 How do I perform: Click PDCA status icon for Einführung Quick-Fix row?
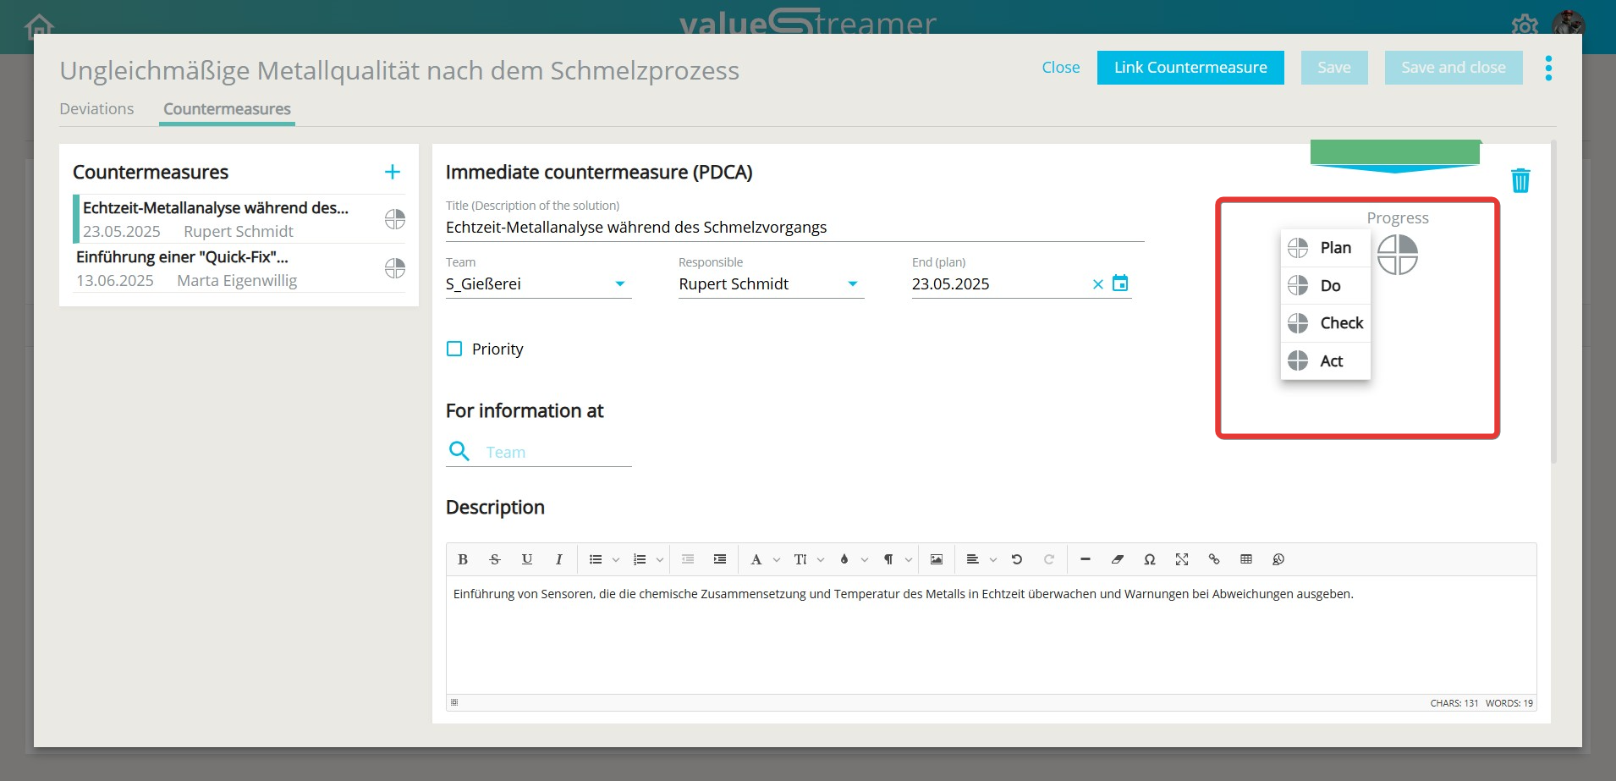tap(395, 268)
